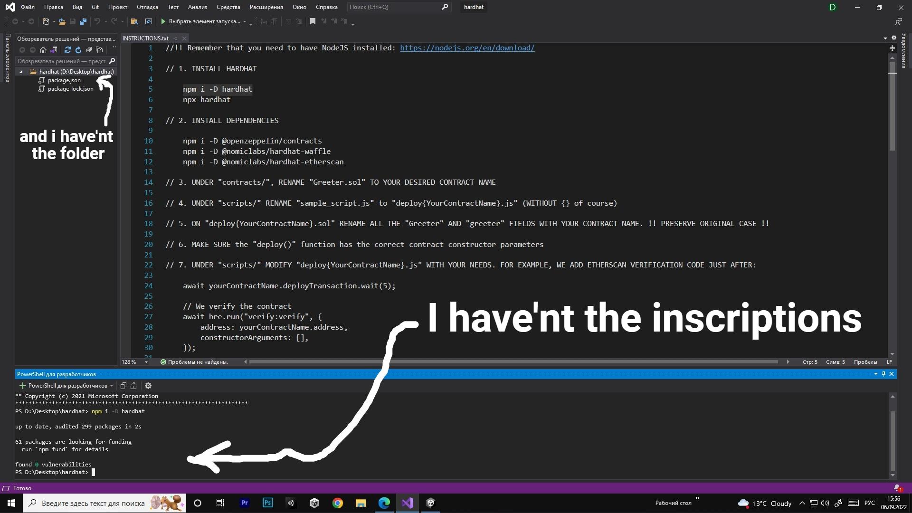Select package-lock.json in solution explorer

[71, 88]
